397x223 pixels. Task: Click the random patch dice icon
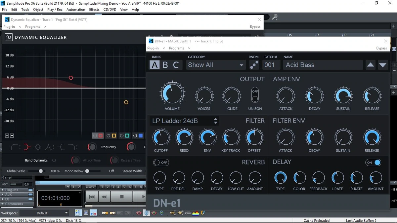[x=254, y=65]
